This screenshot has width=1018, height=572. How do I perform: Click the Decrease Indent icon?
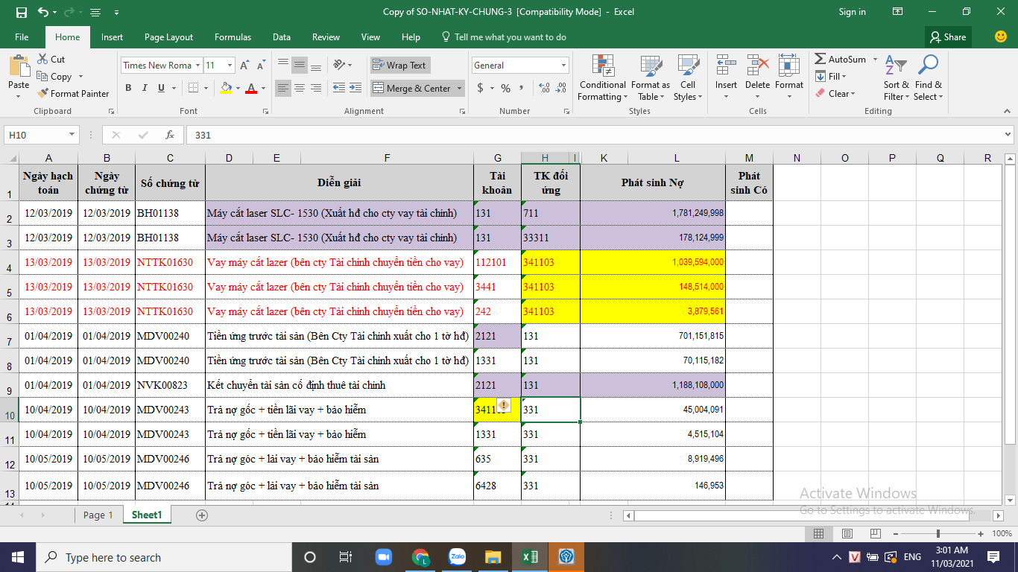tap(339, 88)
